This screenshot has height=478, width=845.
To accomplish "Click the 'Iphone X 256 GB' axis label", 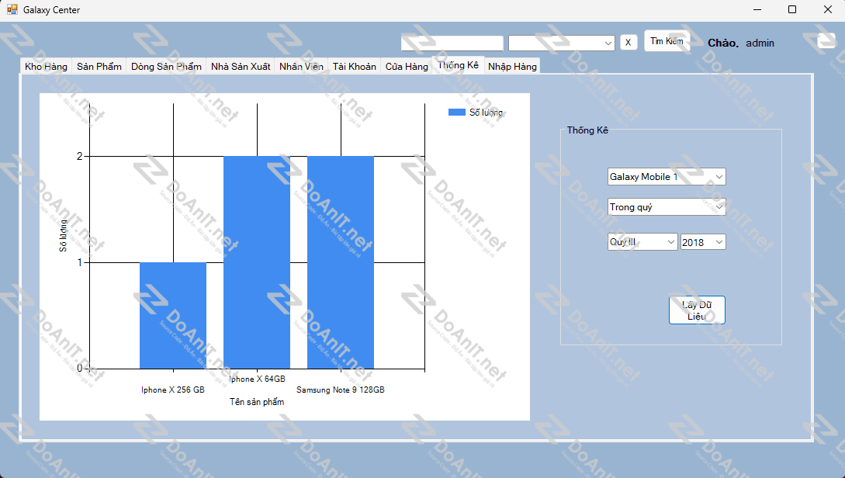I will [x=173, y=390].
